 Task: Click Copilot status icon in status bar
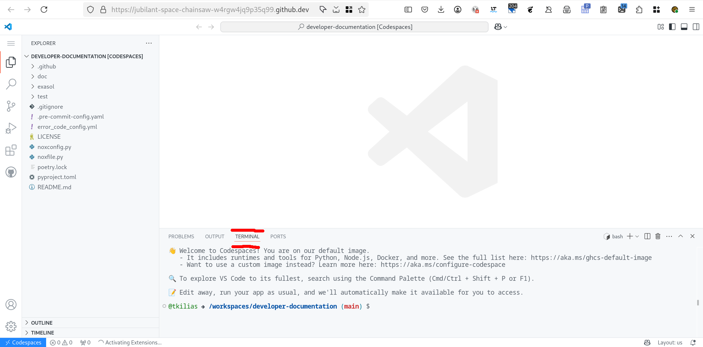pos(647,343)
